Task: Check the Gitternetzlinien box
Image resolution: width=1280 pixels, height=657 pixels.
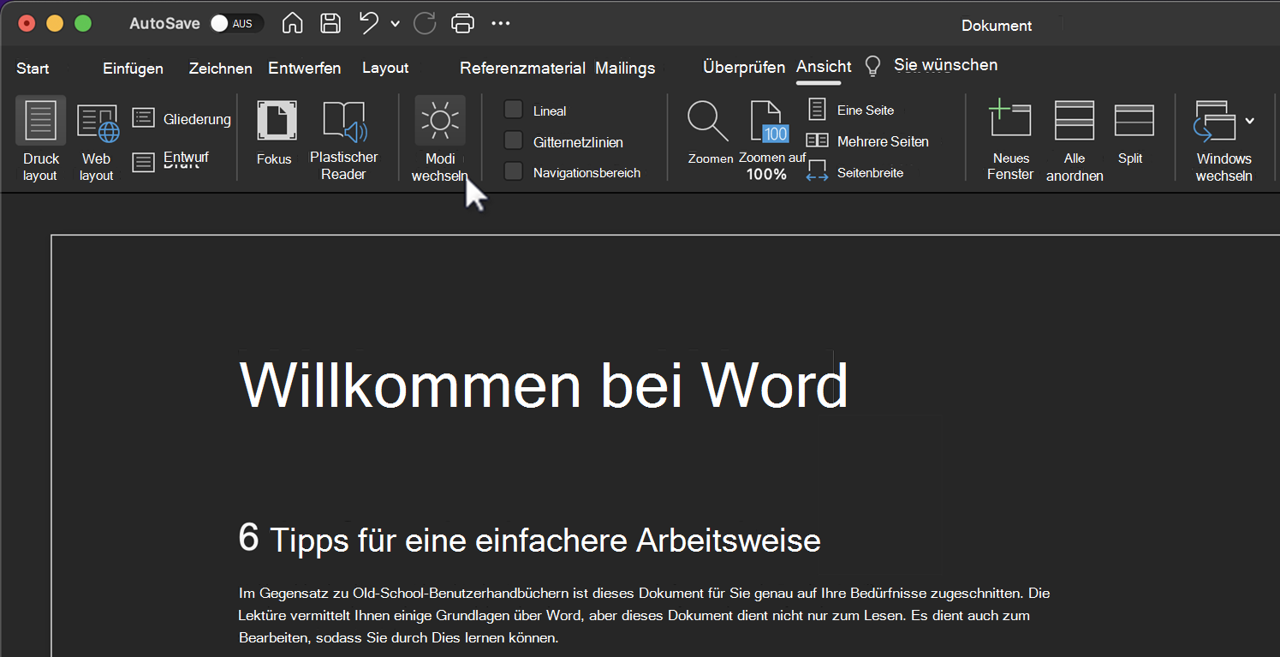Action: 514,140
